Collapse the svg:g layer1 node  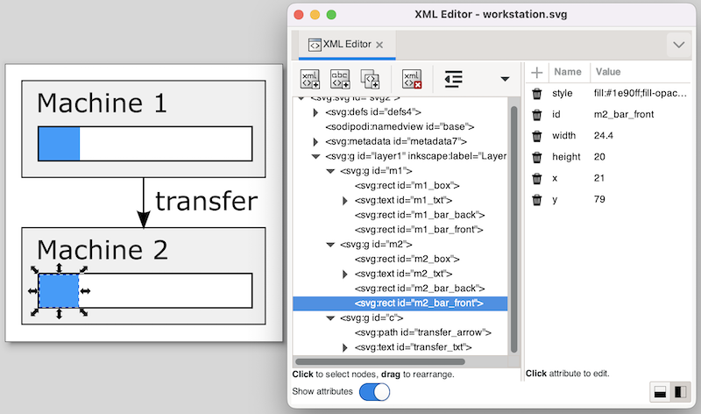pyautogui.click(x=316, y=156)
